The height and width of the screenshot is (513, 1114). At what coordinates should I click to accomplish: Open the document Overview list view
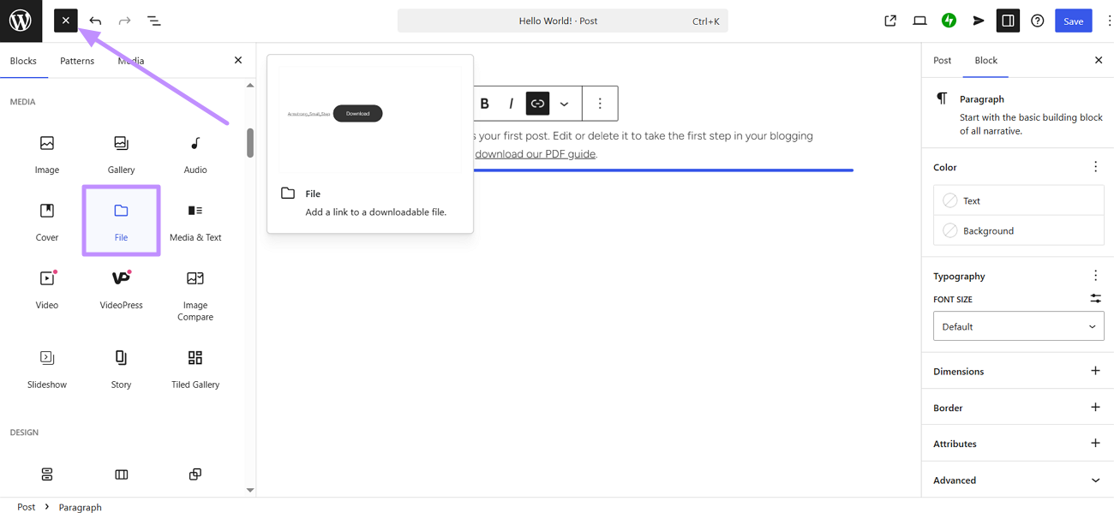(153, 20)
